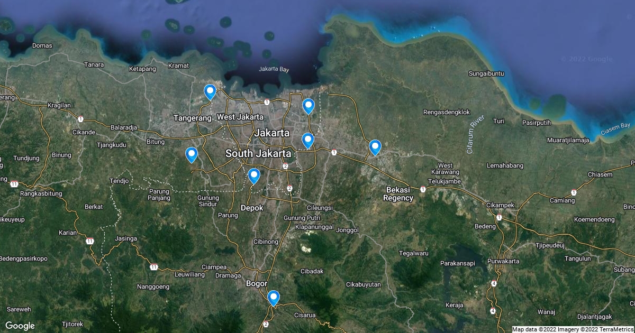This screenshot has width=635, height=333.
Task: Click the Map data ©2022 attribution text
Action: point(534,329)
